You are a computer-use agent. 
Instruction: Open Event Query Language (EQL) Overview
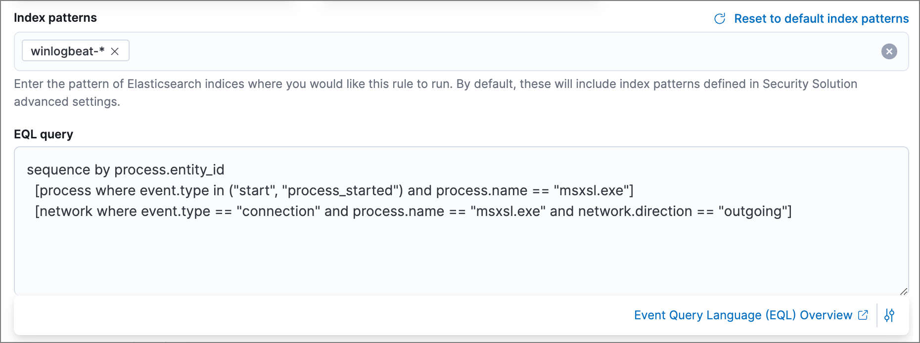click(x=742, y=315)
